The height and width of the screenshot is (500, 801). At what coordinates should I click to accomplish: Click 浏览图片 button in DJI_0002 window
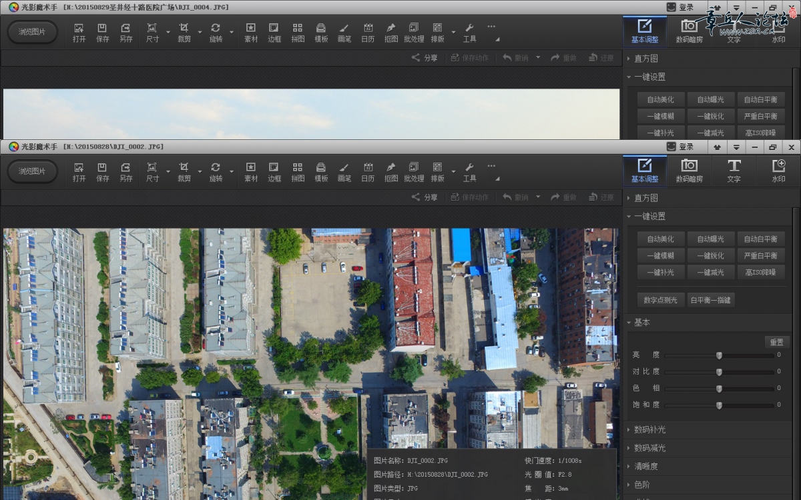(32, 171)
